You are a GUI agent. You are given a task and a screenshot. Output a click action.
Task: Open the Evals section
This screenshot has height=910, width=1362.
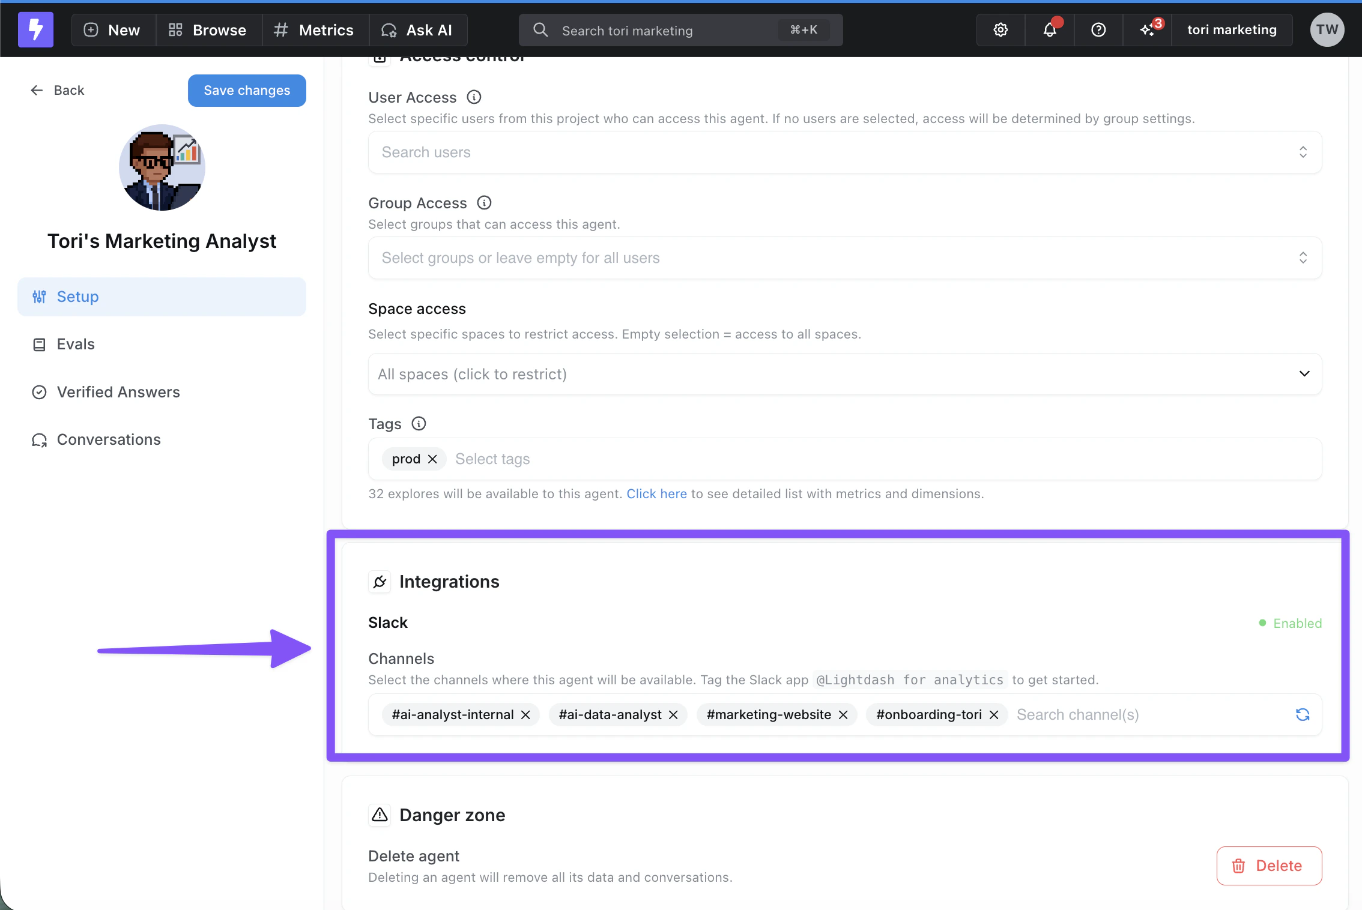[76, 344]
